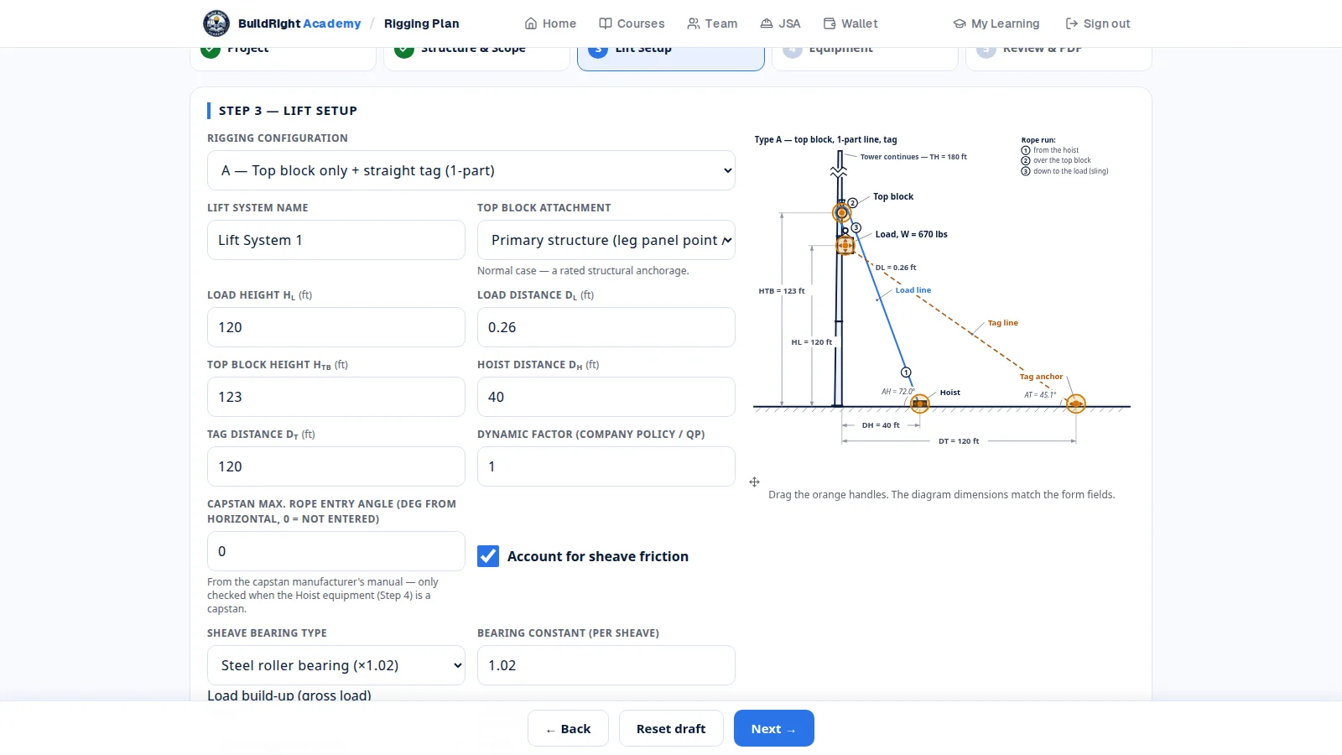Click the "Tower continues — TH = 180 ft" label

(x=913, y=157)
